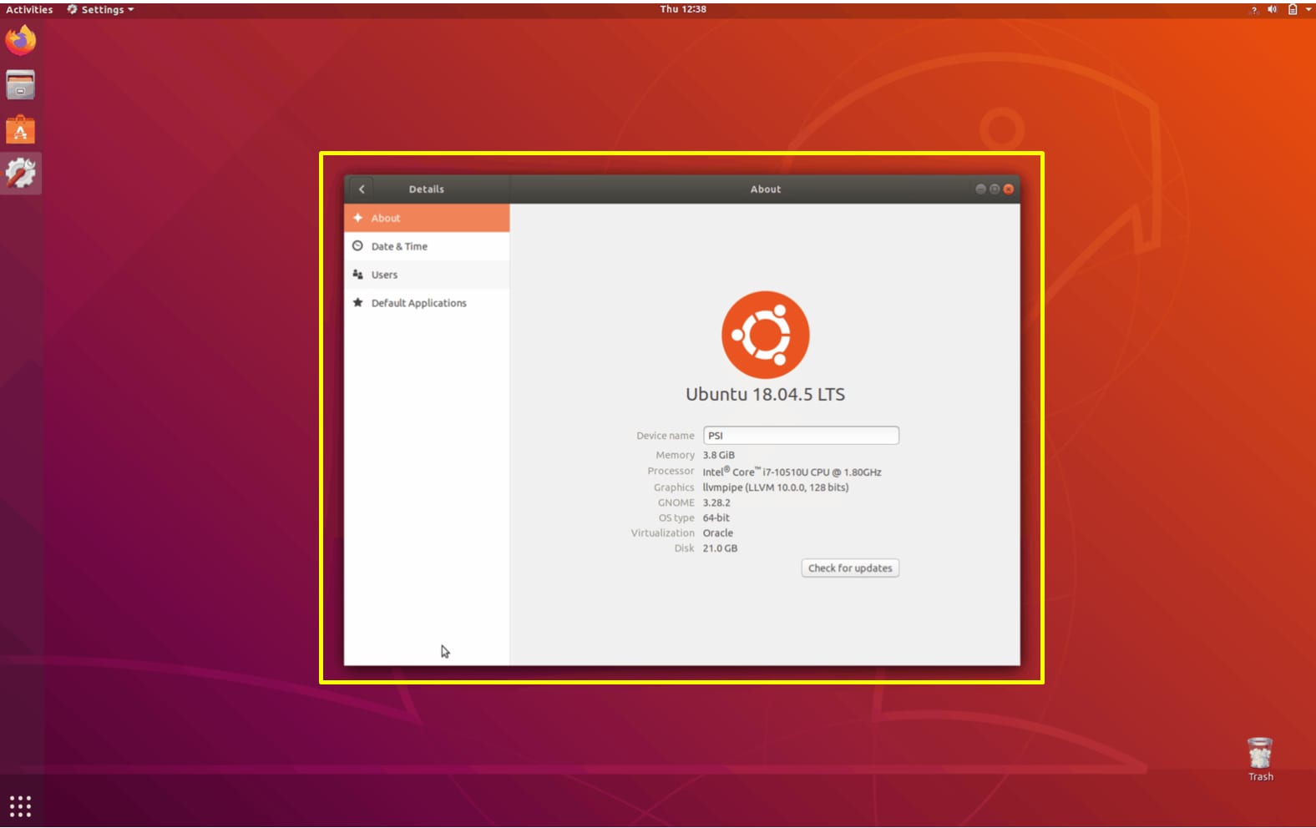Image resolution: width=1316 pixels, height=828 pixels.
Task: Click the graphics value llvmpipe (LLVM 10.0.0, 128 bits)
Action: 776,487
